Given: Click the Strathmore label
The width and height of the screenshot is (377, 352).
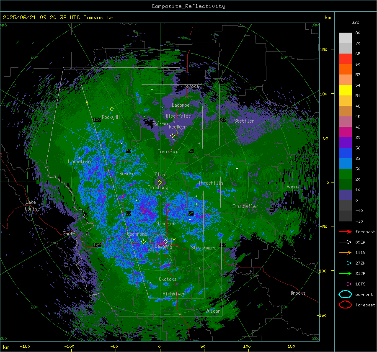Looking at the screenshot, I should pyautogui.click(x=204, y=248).
